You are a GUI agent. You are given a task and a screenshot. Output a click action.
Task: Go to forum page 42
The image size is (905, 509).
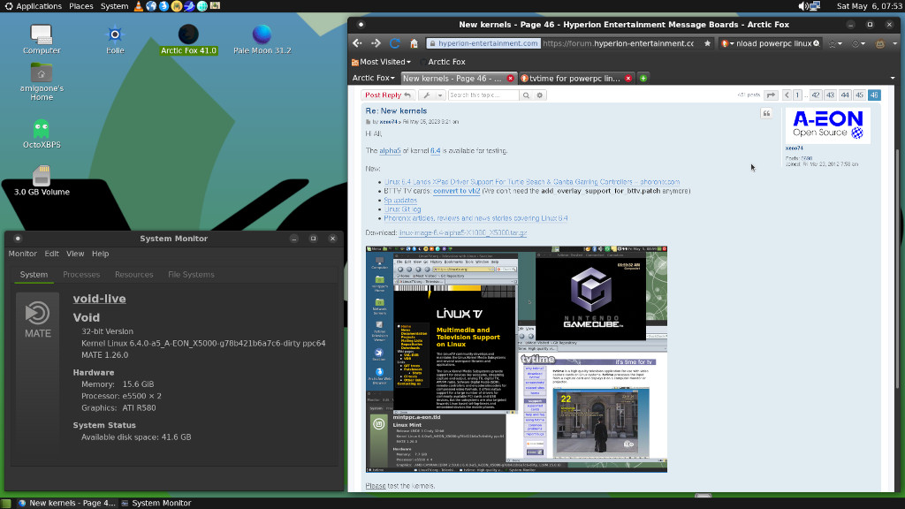(x=815, y=95)
